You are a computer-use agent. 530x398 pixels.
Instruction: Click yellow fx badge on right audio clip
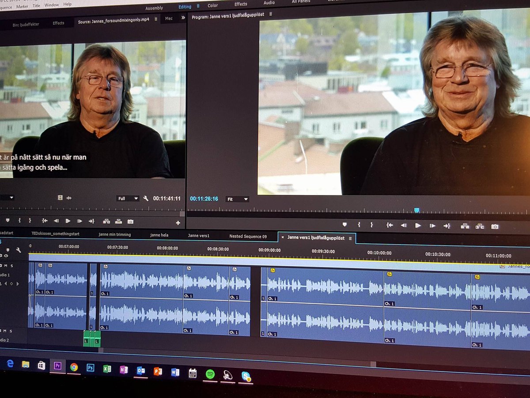tap(477, 277)
